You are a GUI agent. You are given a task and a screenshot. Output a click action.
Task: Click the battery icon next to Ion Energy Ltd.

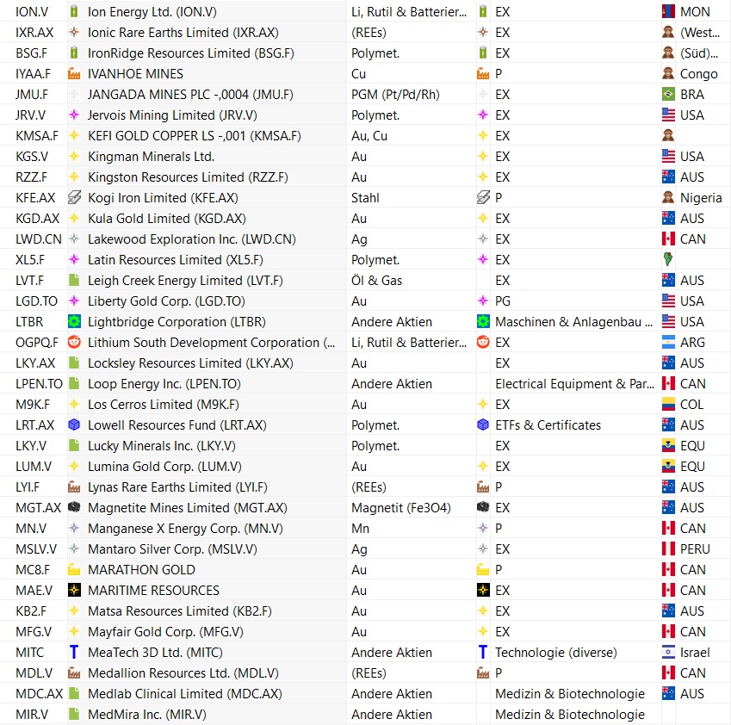74,12
